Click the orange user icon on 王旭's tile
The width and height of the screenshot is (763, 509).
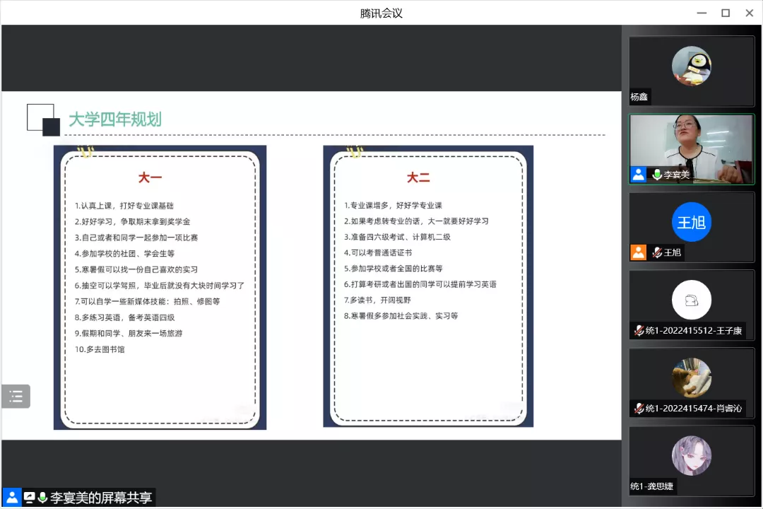639,252
